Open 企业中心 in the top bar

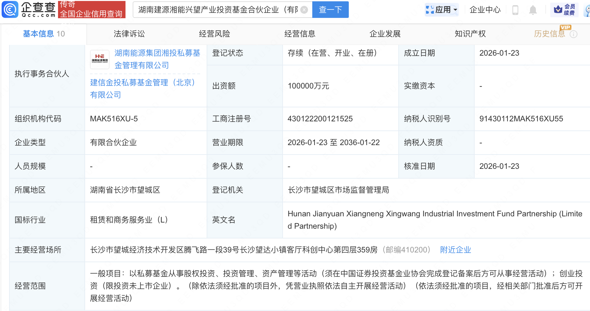click(485, 9)
